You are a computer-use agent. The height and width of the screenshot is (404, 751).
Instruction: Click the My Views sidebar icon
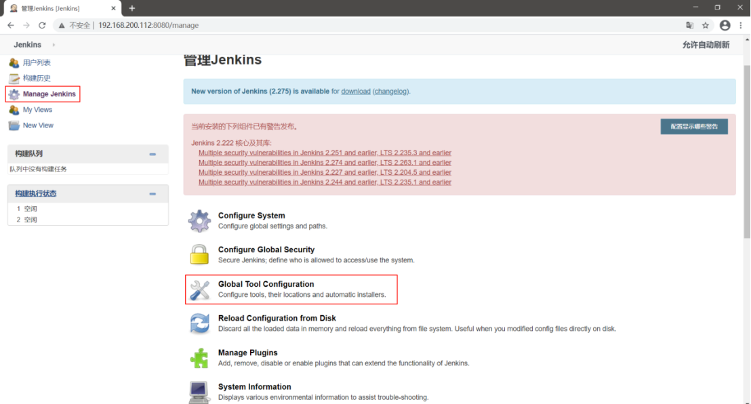click(x=14, y=110)
